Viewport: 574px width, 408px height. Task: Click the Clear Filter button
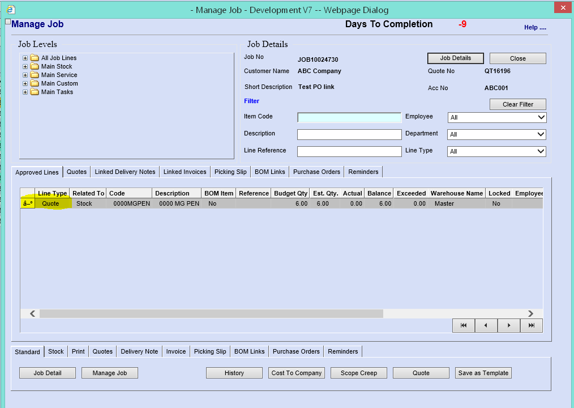[x=517, y=104]
